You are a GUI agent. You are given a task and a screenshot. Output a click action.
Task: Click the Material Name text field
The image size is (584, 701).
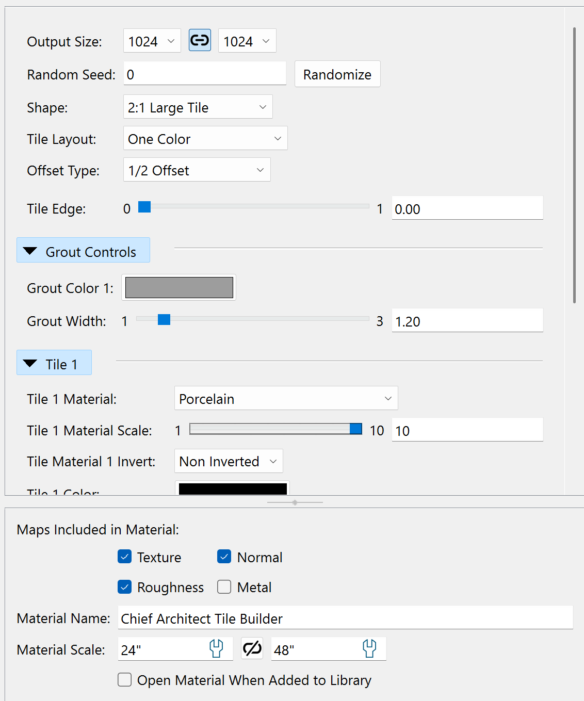(345, 618)
